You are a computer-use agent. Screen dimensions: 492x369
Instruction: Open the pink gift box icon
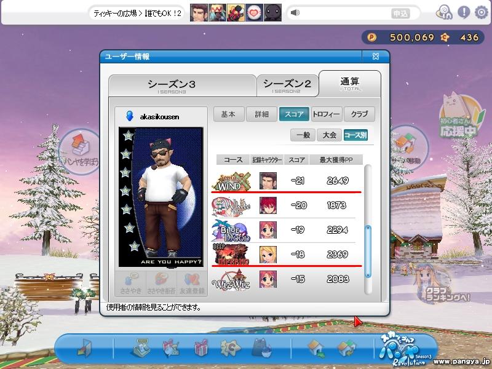pyautogui.click(x=201, y=348)
